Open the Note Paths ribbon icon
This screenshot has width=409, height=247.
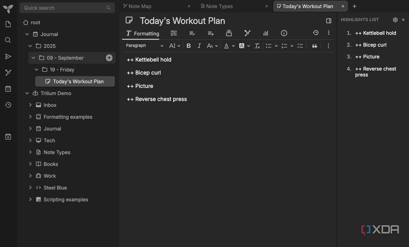[229, 33]
